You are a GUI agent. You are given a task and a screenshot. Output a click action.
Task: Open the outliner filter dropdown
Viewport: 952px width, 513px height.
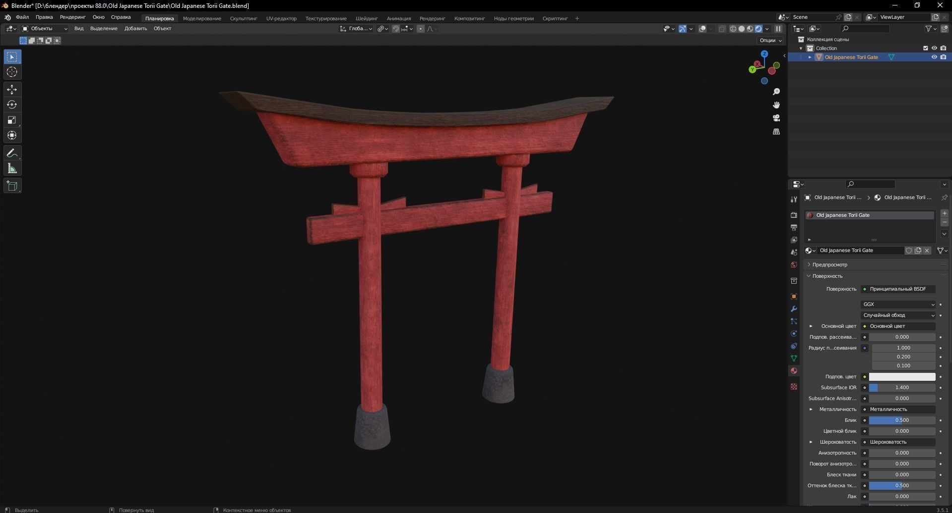931,29
